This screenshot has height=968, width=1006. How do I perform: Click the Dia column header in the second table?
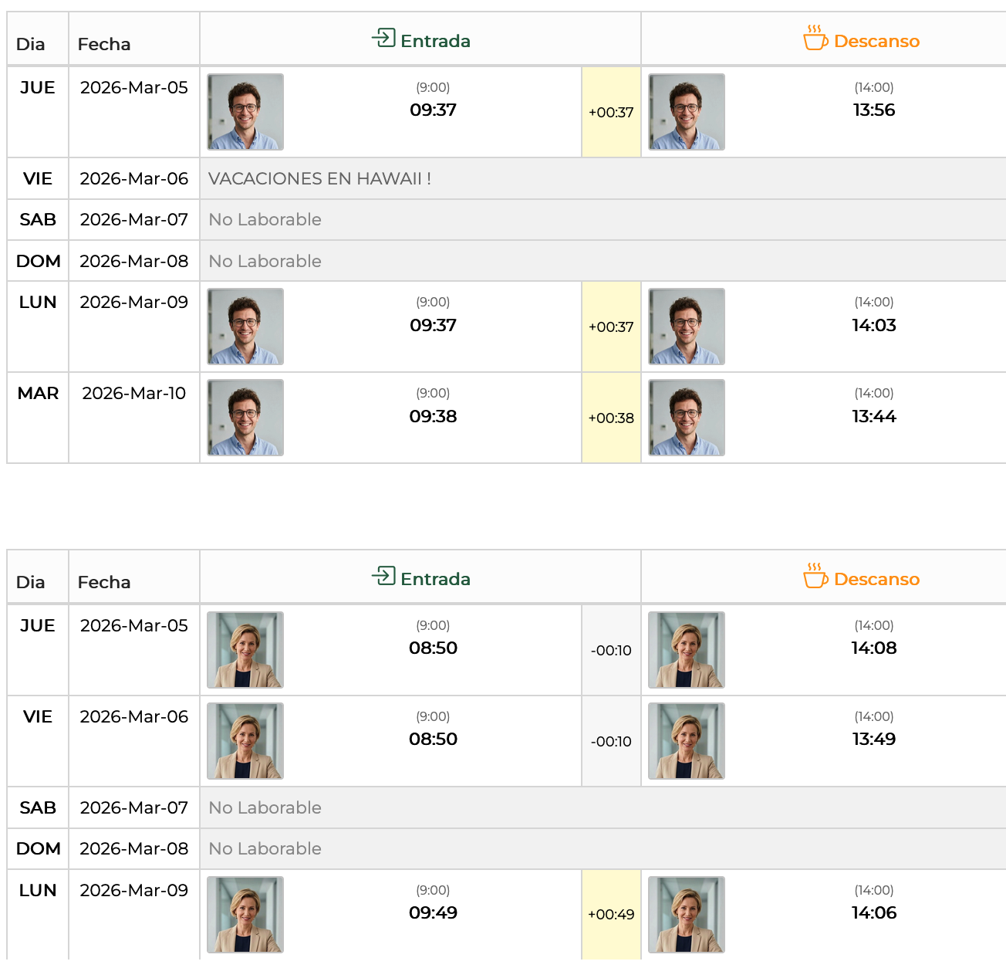click(x=31, y=582)
